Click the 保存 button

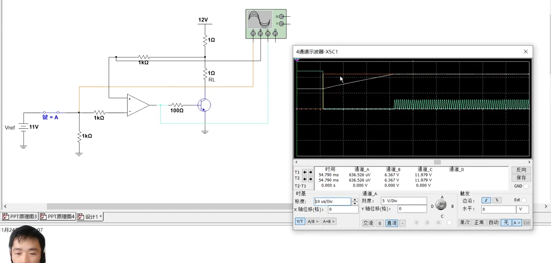[x=521, y=178]
